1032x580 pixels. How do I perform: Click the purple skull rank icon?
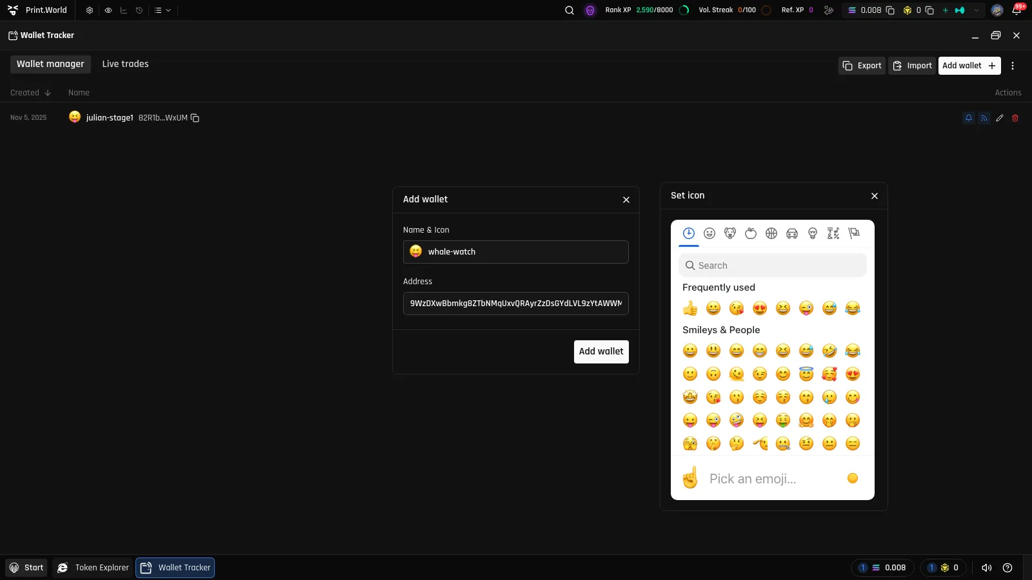click(x=590, y=10)
